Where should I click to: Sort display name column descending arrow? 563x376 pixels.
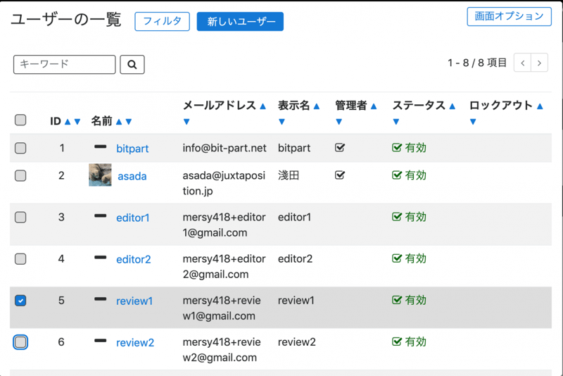click(x=281, y=122)
